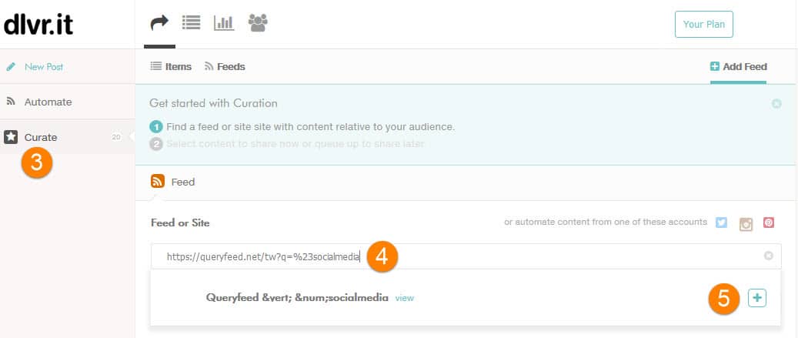The image size is (798, 338).
Task: Select the Twitter account icon
Action: click(721, 223)
